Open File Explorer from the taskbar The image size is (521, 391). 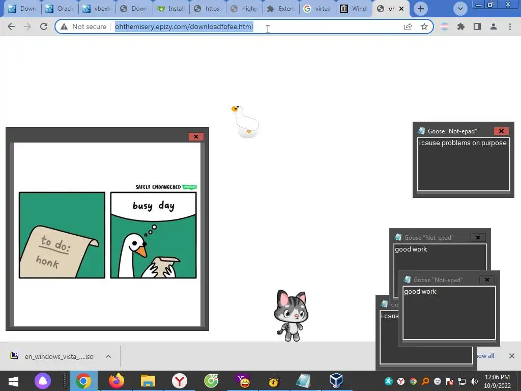click(x=148, y=381)
